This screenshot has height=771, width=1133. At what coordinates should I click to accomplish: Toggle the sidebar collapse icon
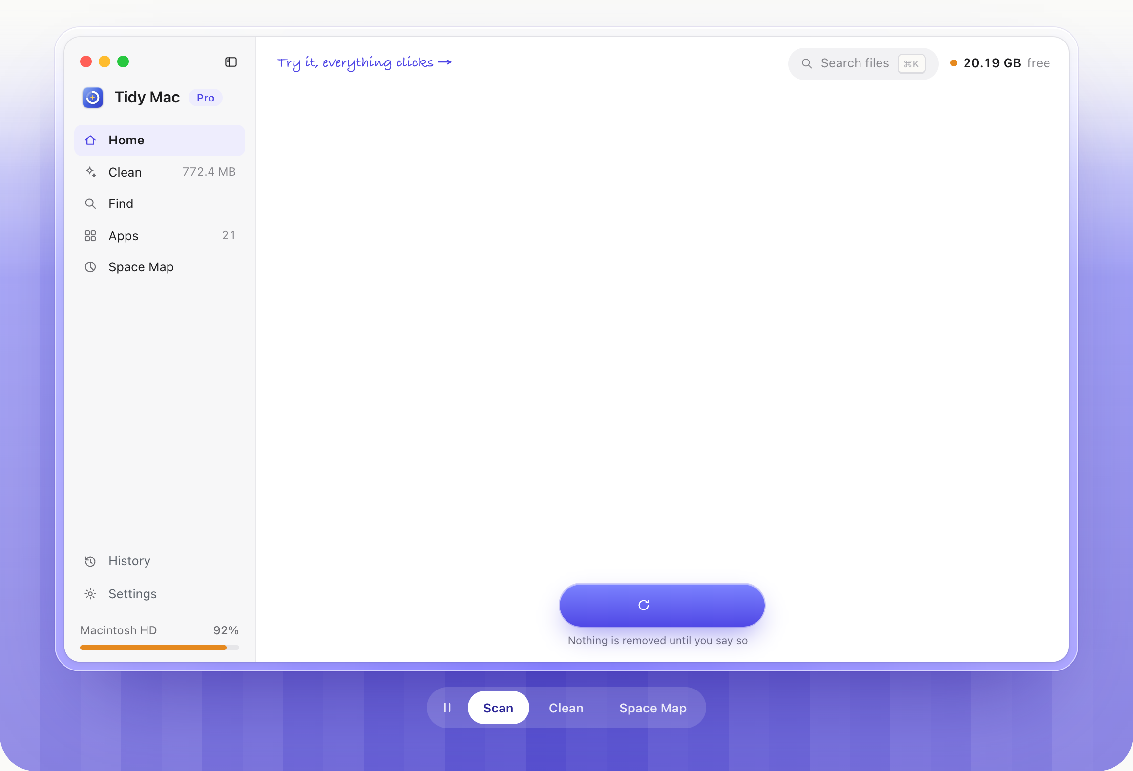point(231,62)
